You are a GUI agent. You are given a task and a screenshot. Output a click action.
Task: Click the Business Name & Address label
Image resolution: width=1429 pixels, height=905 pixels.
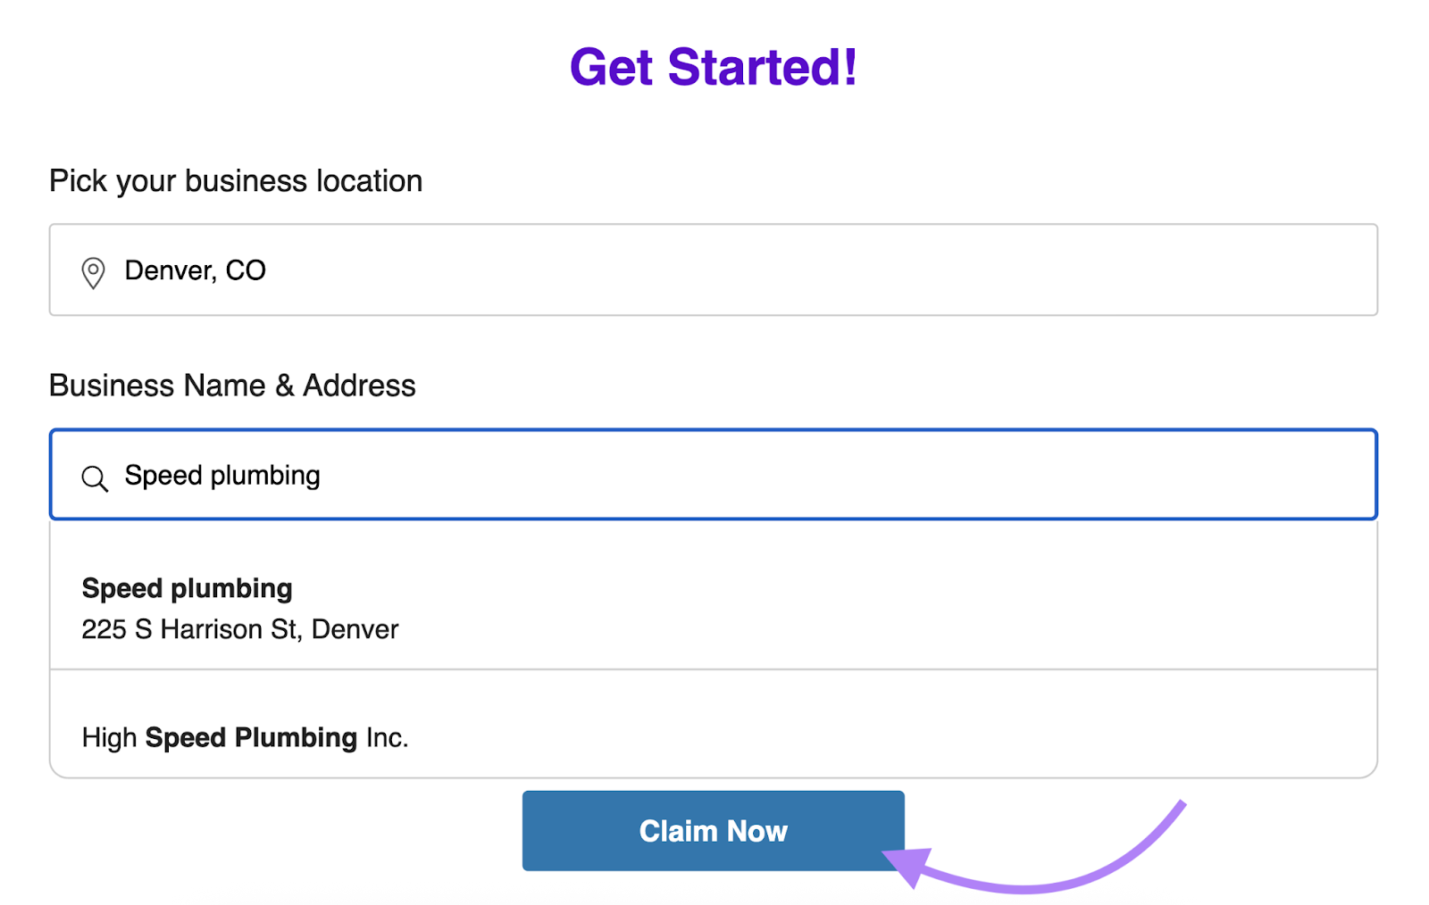click(232, 386)
